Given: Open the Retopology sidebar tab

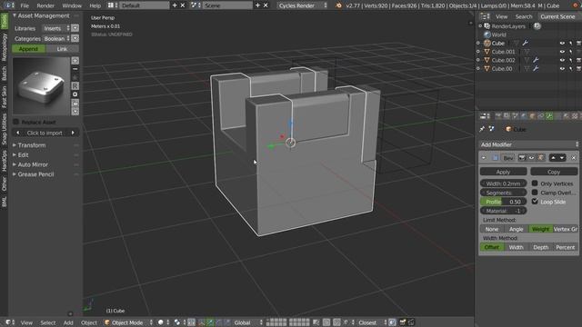Looking at the screenshot, I should click(x=4, y=47).
